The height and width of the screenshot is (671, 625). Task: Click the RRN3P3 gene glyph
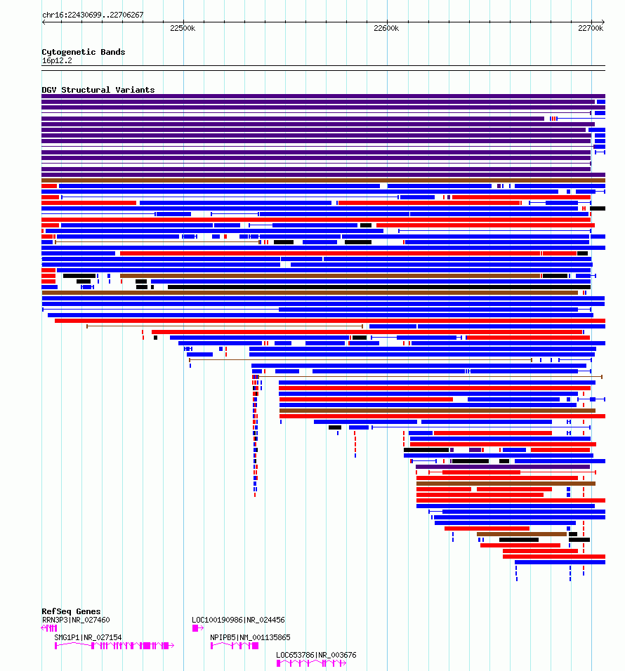pos(48,628)
